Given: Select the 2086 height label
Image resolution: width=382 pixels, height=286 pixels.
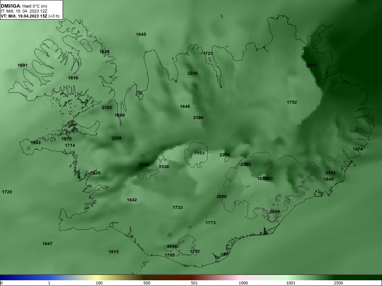Looking at the screenshot, I should (x=222, y=196).
